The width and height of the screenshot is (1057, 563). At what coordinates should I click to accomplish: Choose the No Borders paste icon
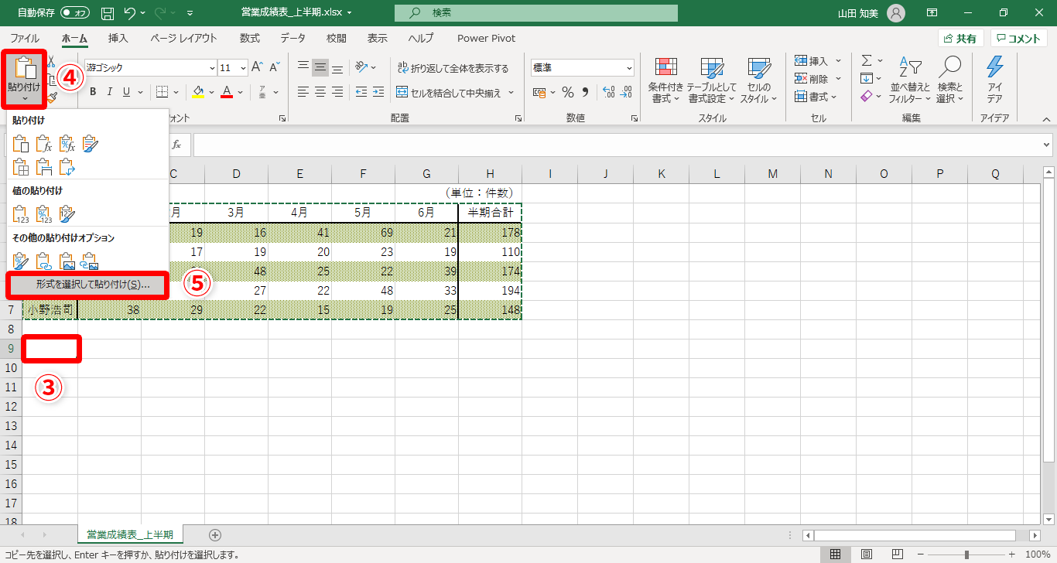pos(22,165)
